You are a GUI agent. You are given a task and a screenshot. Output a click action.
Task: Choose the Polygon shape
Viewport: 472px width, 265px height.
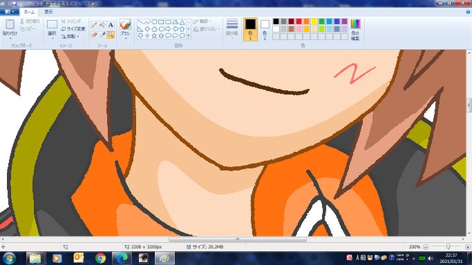click(x=175, y=22)
